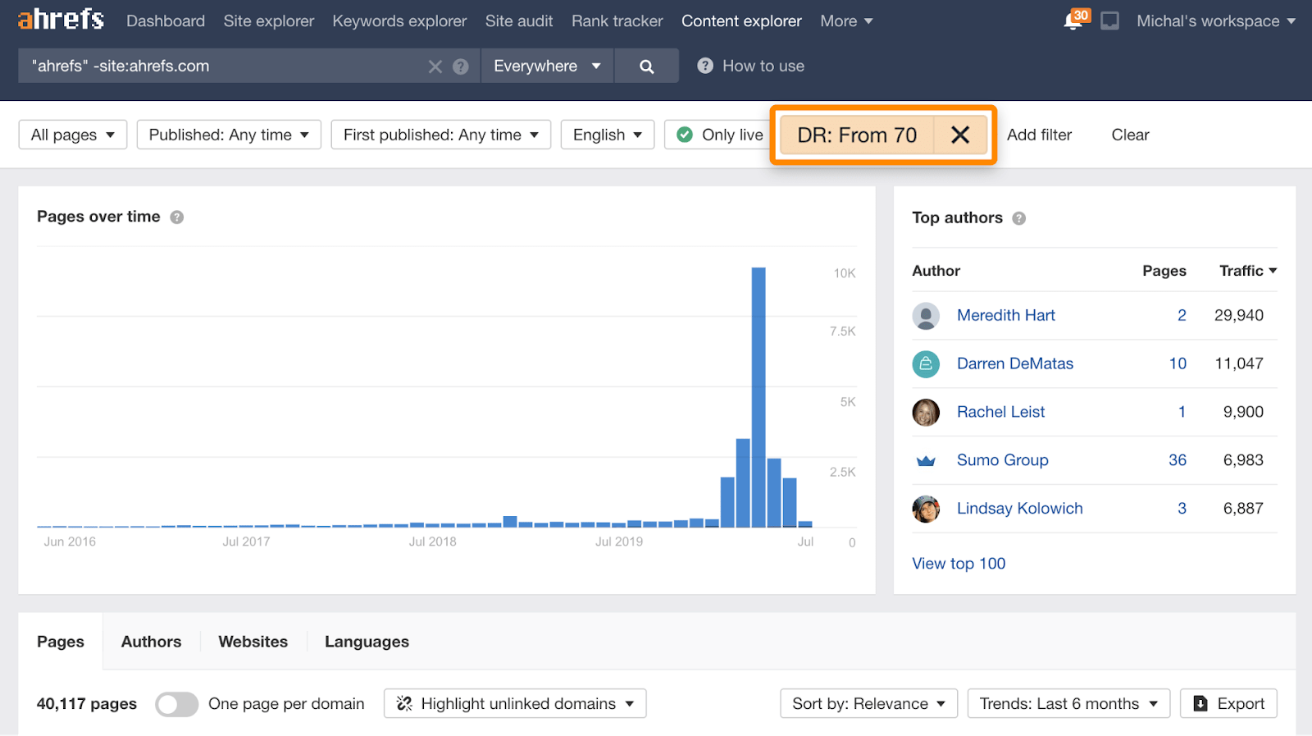1312x736 pixels.
Task: Open the Everywhere search scope dropdown
Action: click(x=547, y=66)
